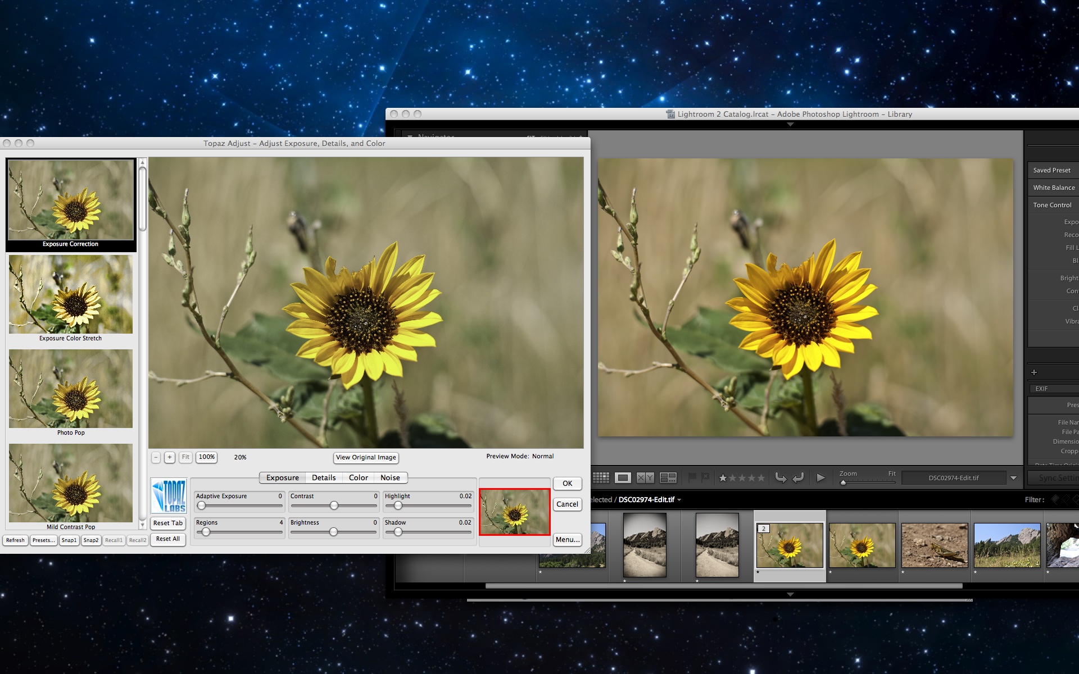Click View Original Image button
Image resolution: width=1079 pixels, height=674 pixels.
(x=366, y=457)
